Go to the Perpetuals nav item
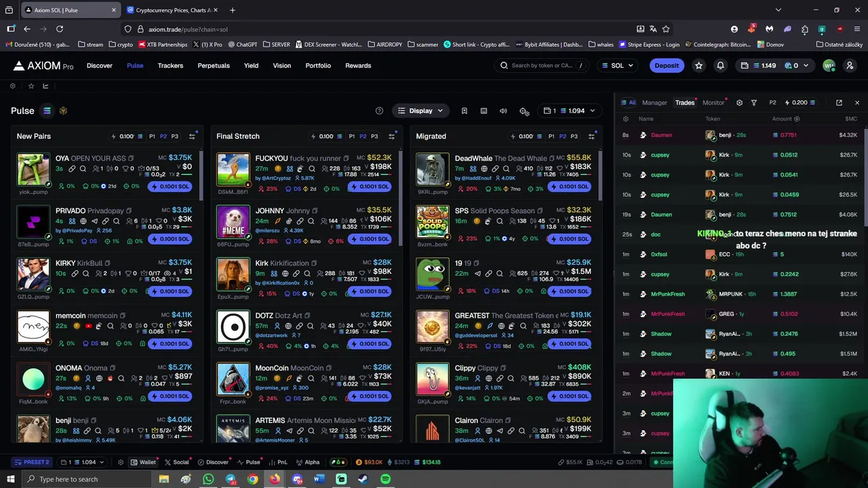This screenshot has width=868, height=488. point(214,66)
